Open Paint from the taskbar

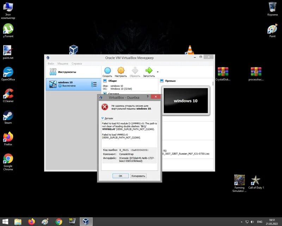[45, 221]
